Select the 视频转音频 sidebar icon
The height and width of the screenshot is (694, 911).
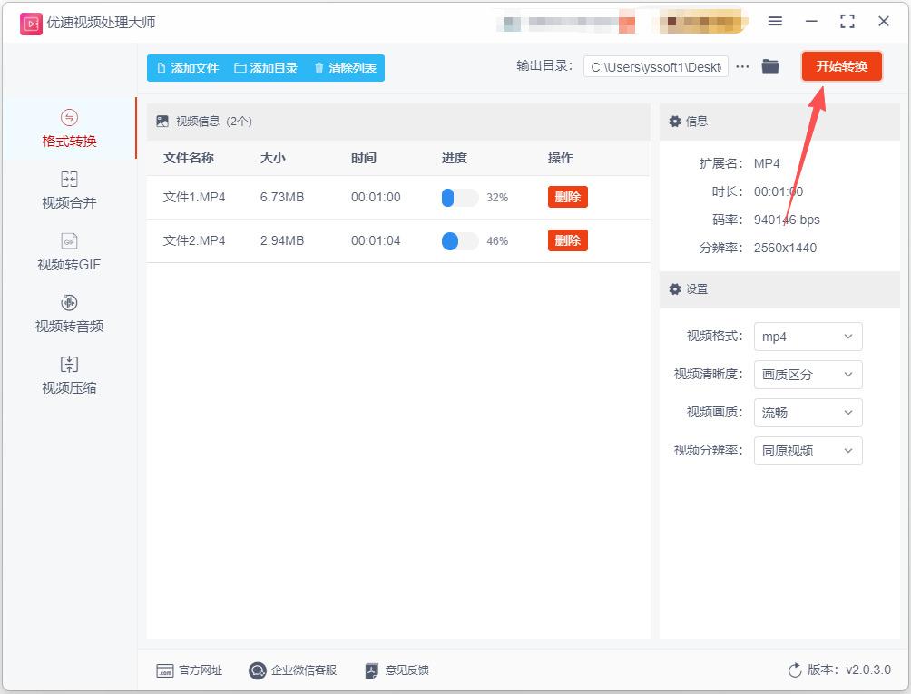coord(69,303)
